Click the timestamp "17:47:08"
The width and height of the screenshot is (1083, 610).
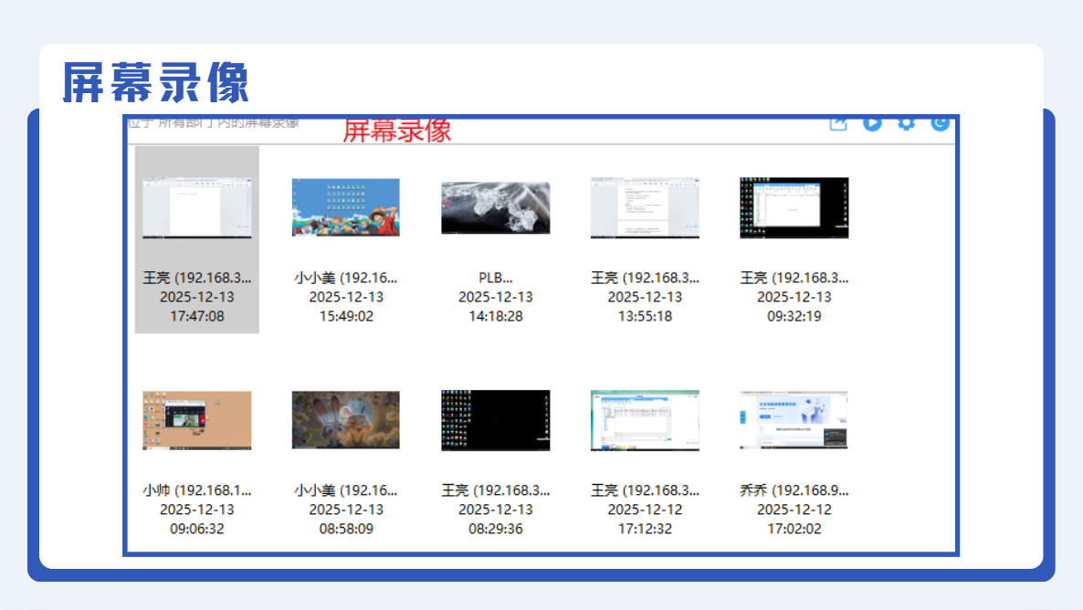coord(197,316)
